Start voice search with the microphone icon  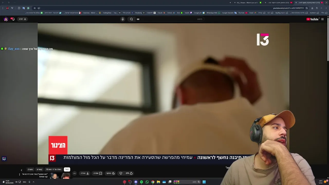tap(123, 19)
